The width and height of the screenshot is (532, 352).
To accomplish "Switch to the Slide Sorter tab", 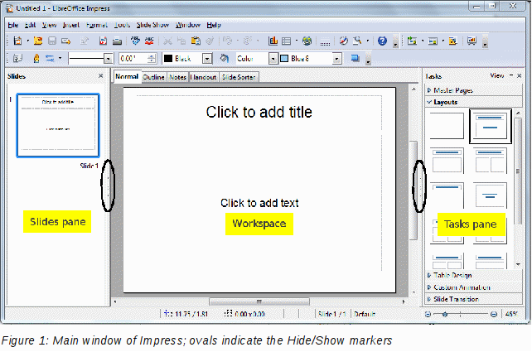I will tap(239, 77).
